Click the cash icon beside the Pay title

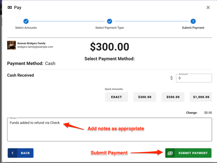(x=10, y=7)
